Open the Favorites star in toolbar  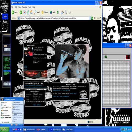(x=45, y=12)
